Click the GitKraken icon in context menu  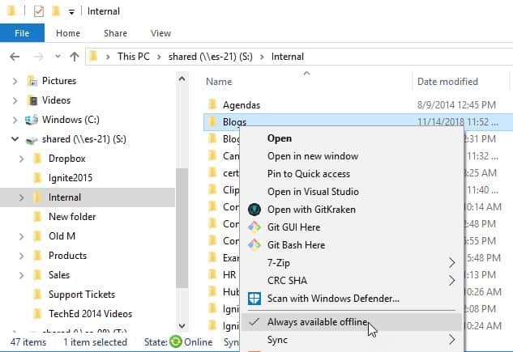coord(254,210)
